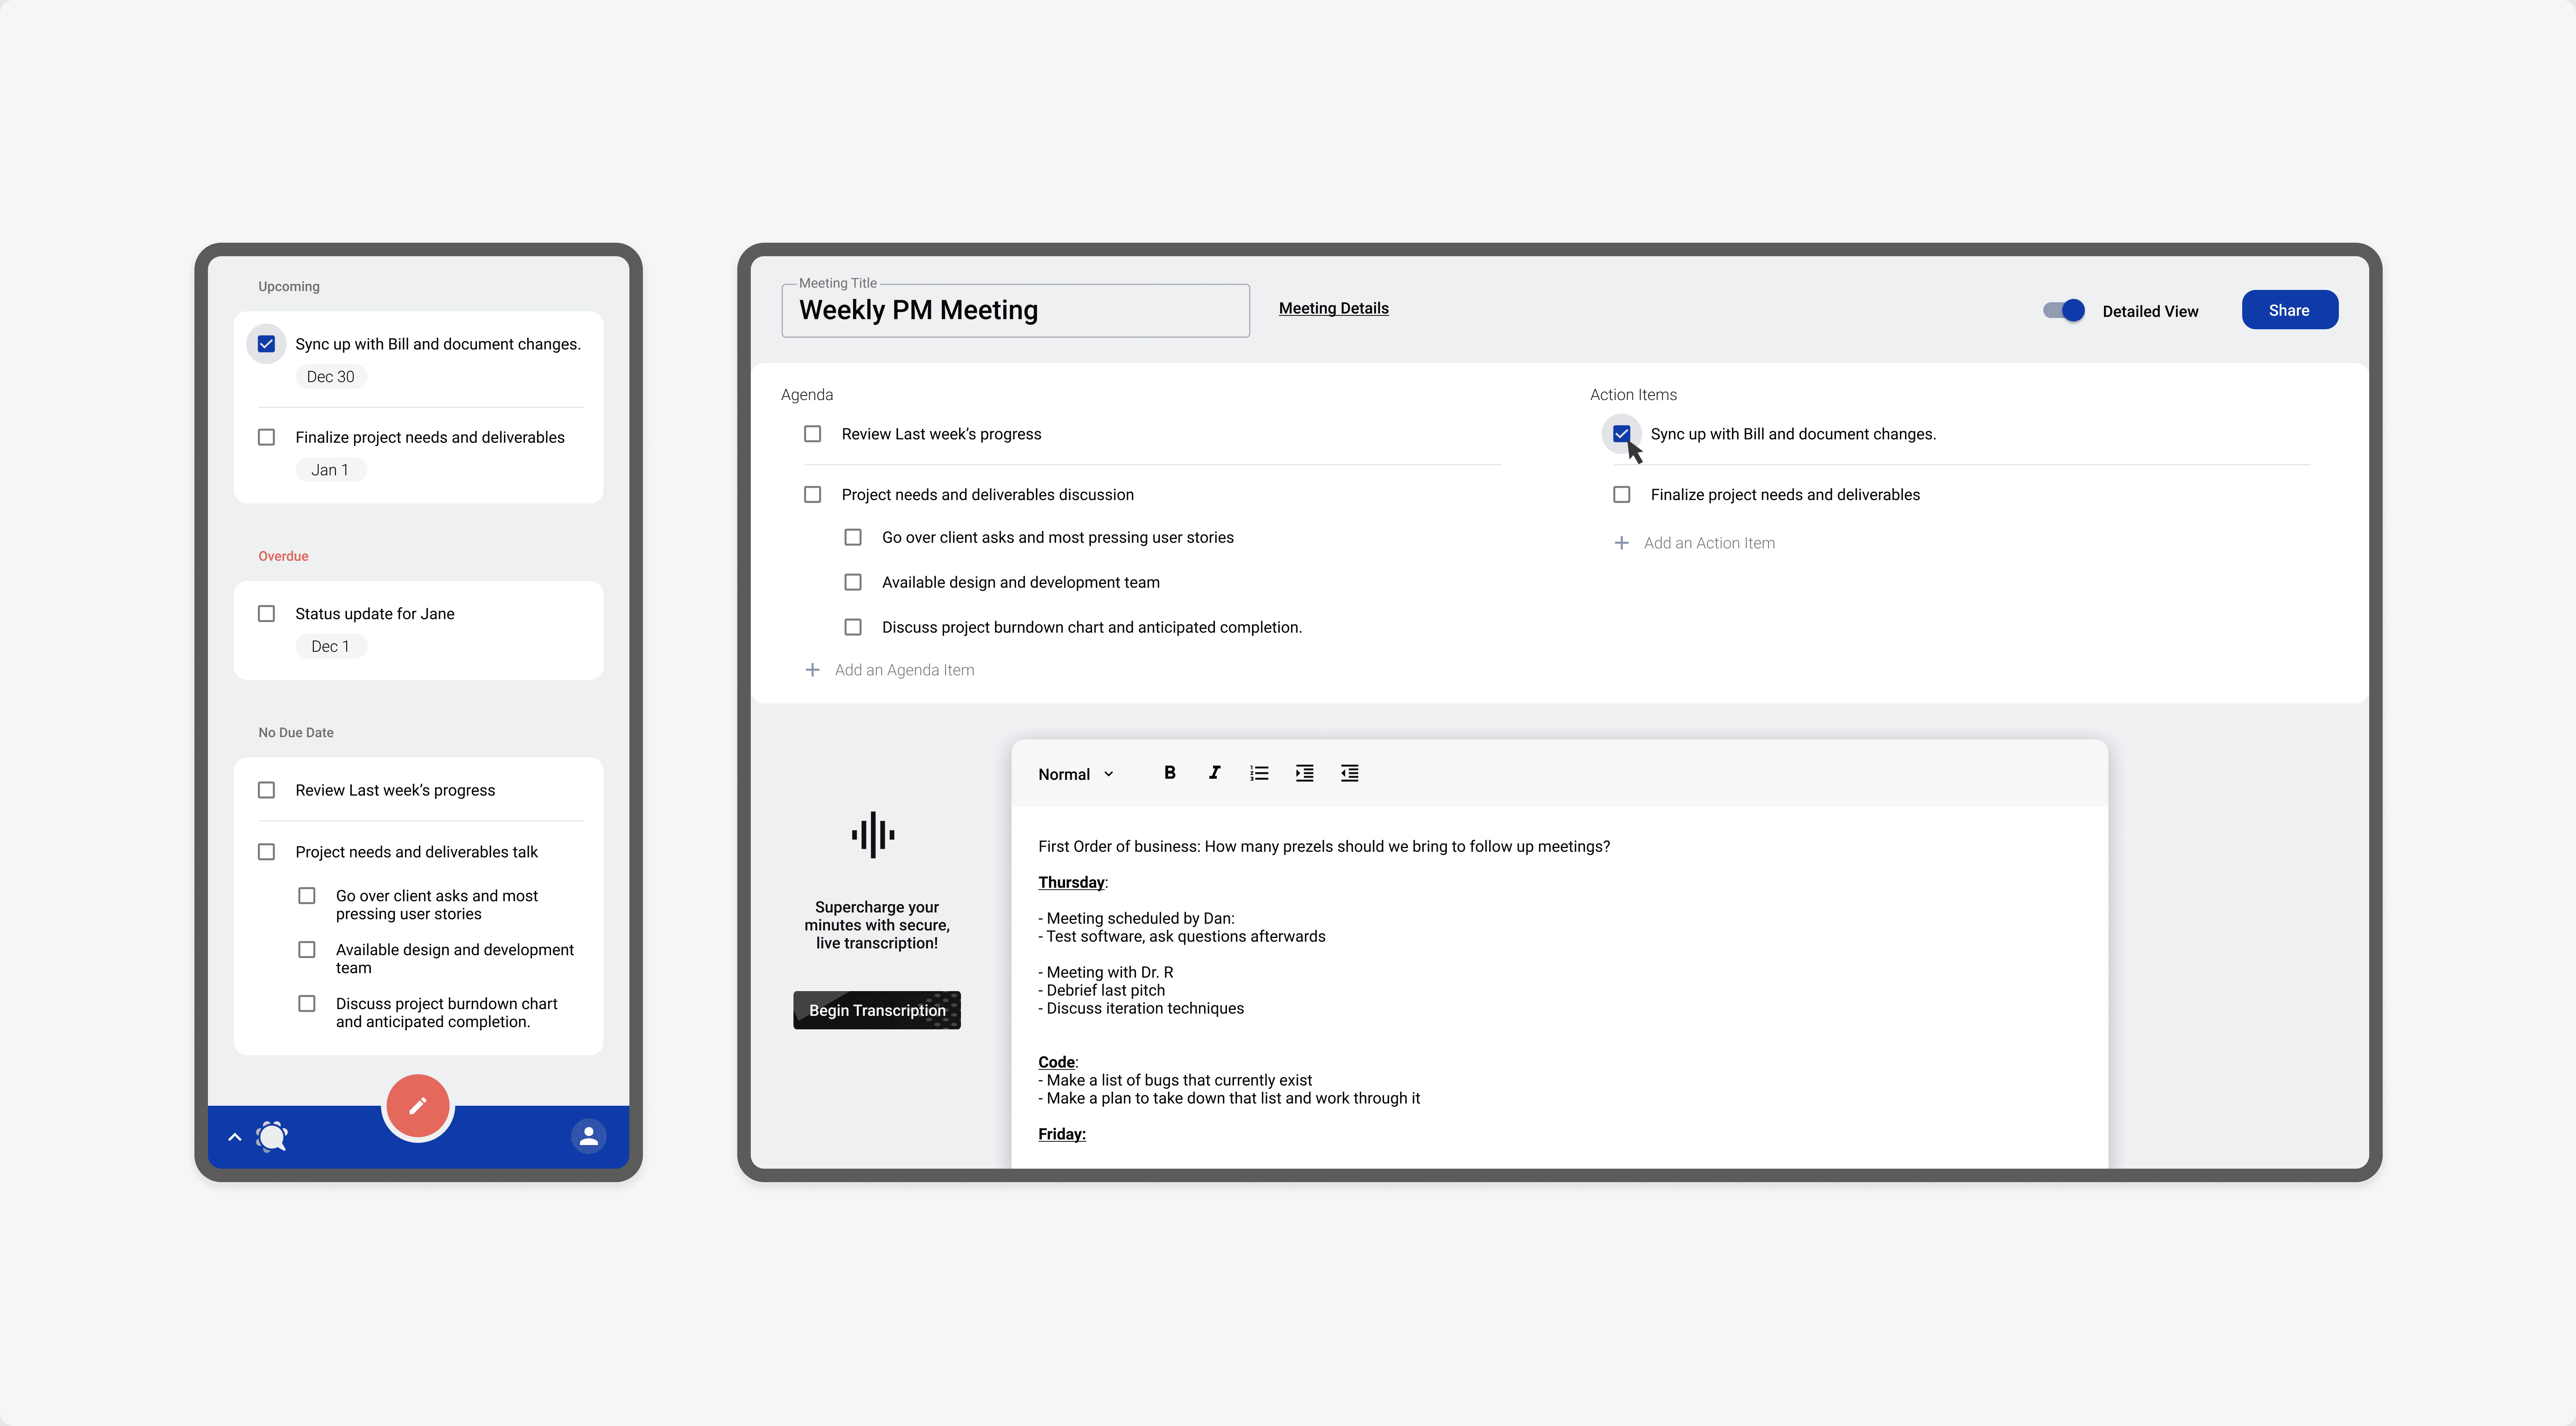This screenshot has height=1426, width=2576.
Task: Select the bullet list icon
Action: tap(1261, 773)
